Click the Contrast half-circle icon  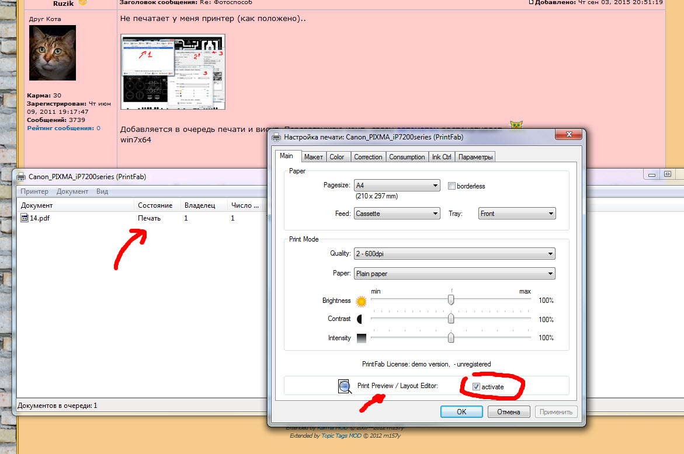(359, 319)
